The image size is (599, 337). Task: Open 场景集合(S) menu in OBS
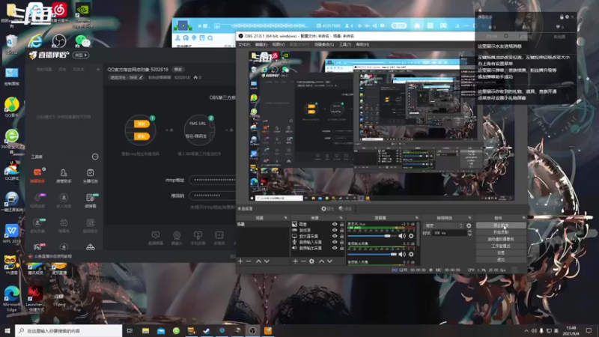coord(324,45)
